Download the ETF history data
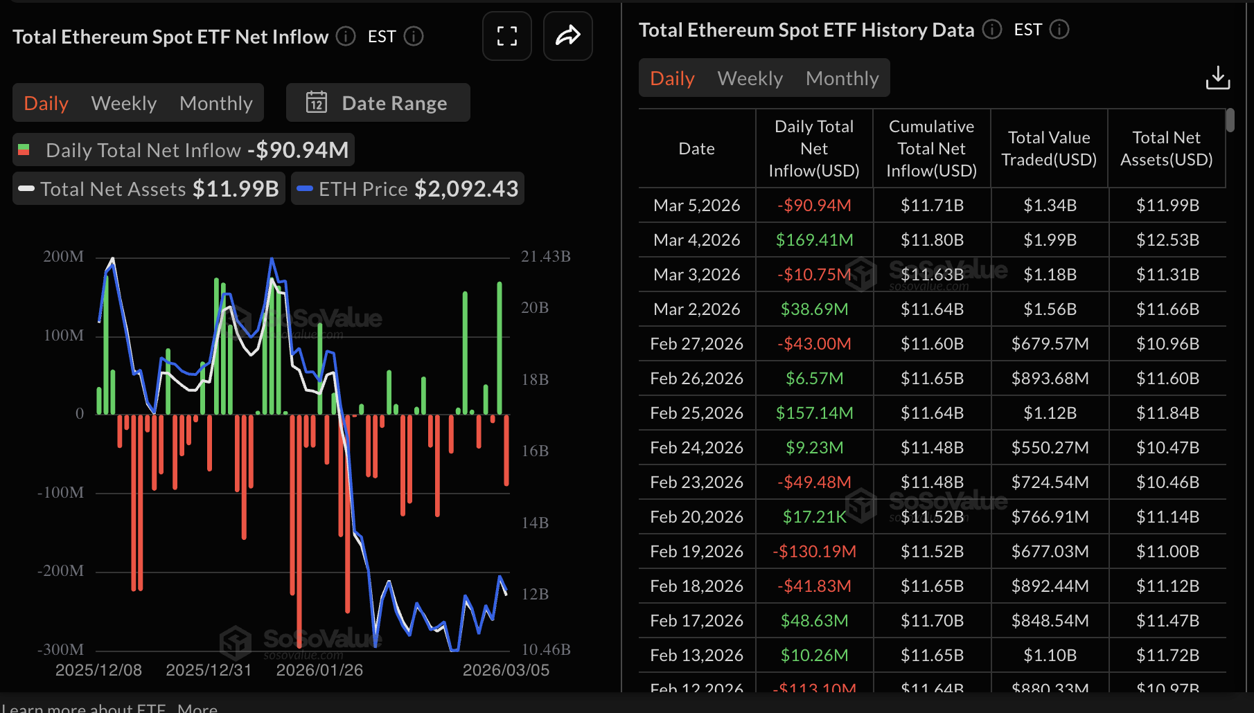This screenshot has width=1254, height=713. 1218,78
